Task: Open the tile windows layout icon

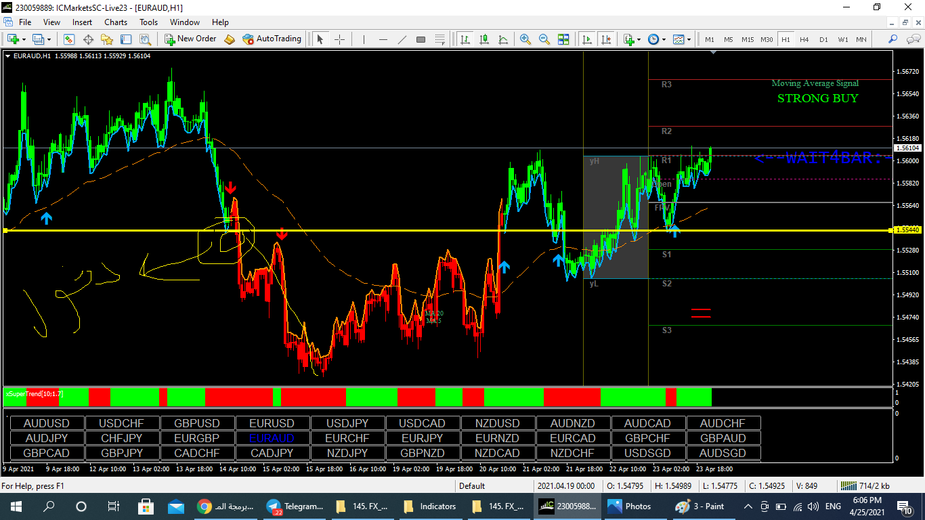Action: coord(563,39)
